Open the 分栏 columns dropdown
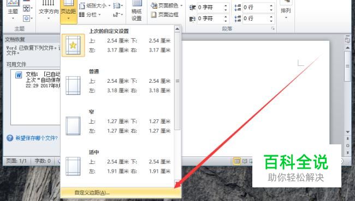 90,15
